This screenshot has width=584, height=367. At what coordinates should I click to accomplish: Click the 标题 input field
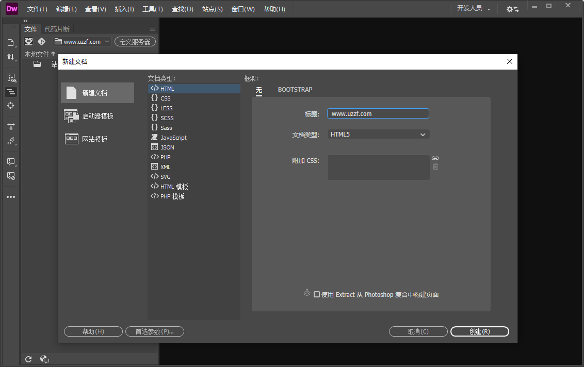378,113
